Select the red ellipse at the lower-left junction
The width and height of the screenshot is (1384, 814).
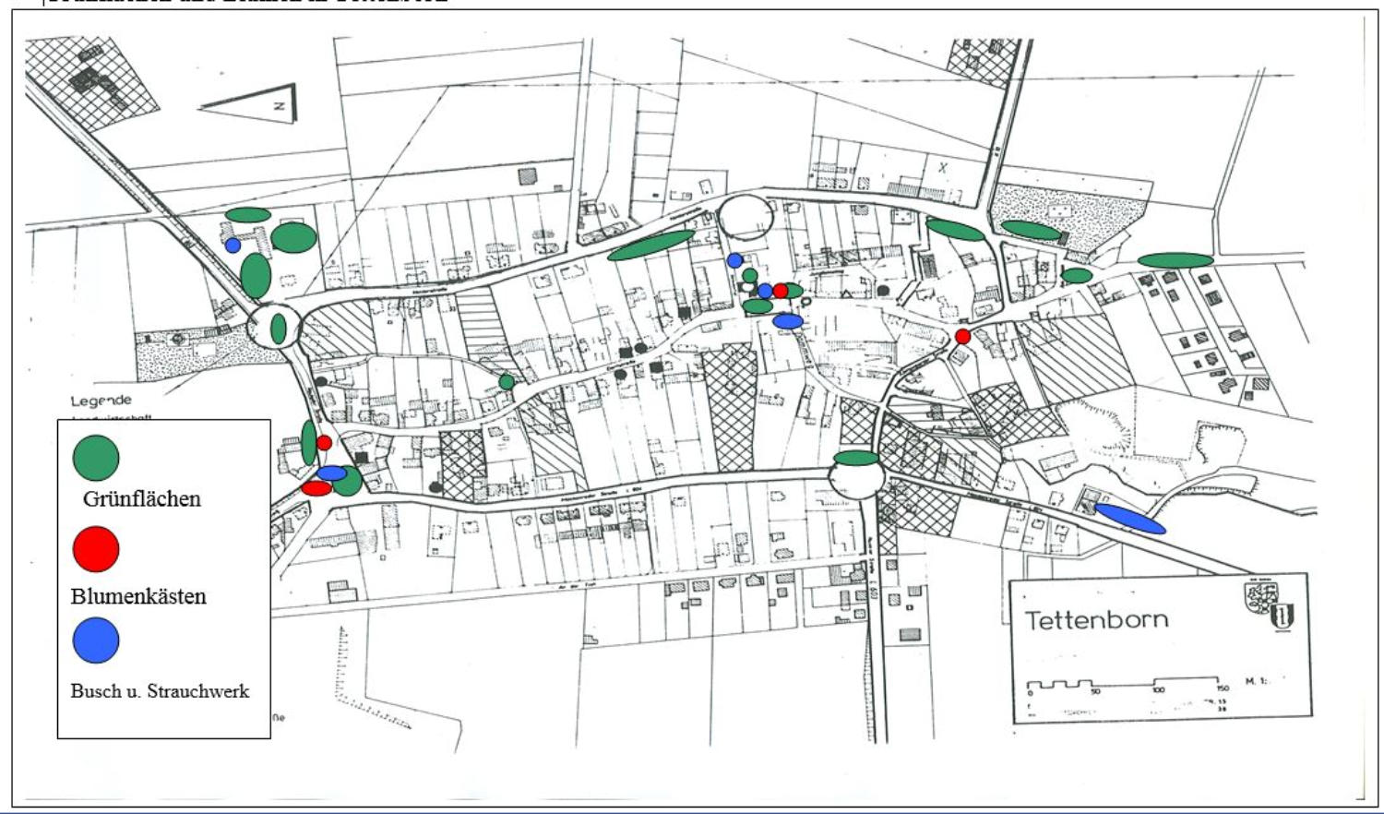pyautogui.click(x=316, y=488)
